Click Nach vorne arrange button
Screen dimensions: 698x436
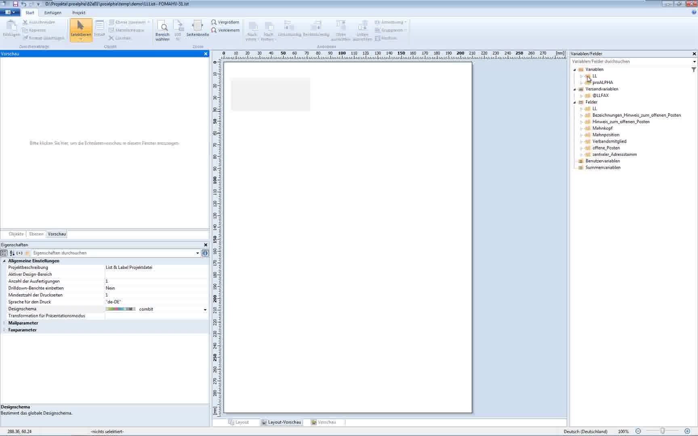tap(252, 31)
